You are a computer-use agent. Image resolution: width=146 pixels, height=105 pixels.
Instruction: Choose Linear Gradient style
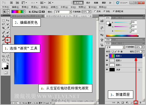point(30,12)
